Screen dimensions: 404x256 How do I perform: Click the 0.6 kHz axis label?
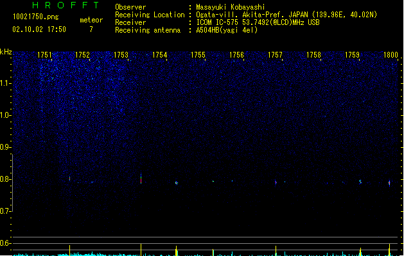[5, 243]
